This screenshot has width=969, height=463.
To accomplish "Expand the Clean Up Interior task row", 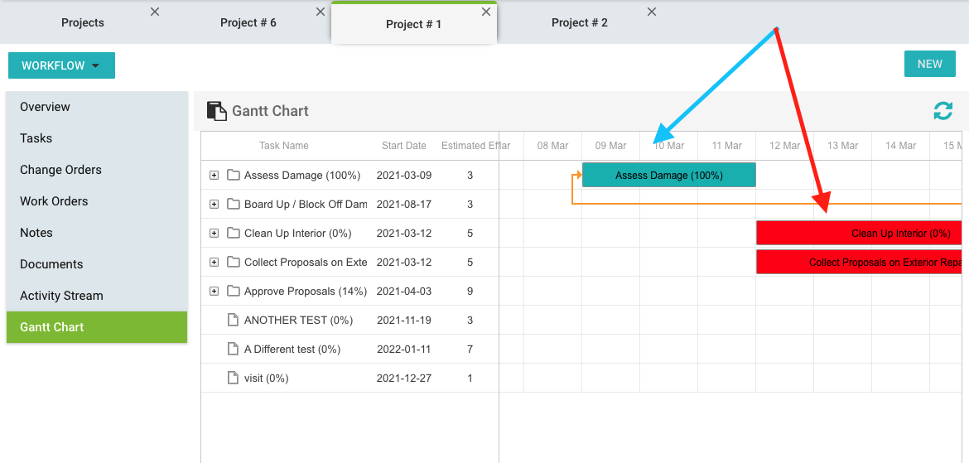I will click(x=214, y=234).
